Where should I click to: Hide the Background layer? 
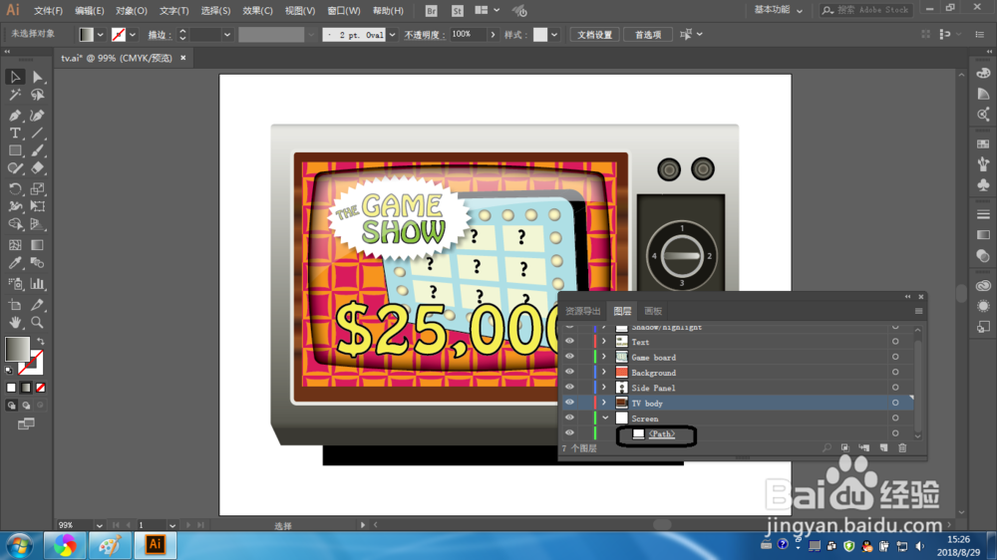(569, 372)
